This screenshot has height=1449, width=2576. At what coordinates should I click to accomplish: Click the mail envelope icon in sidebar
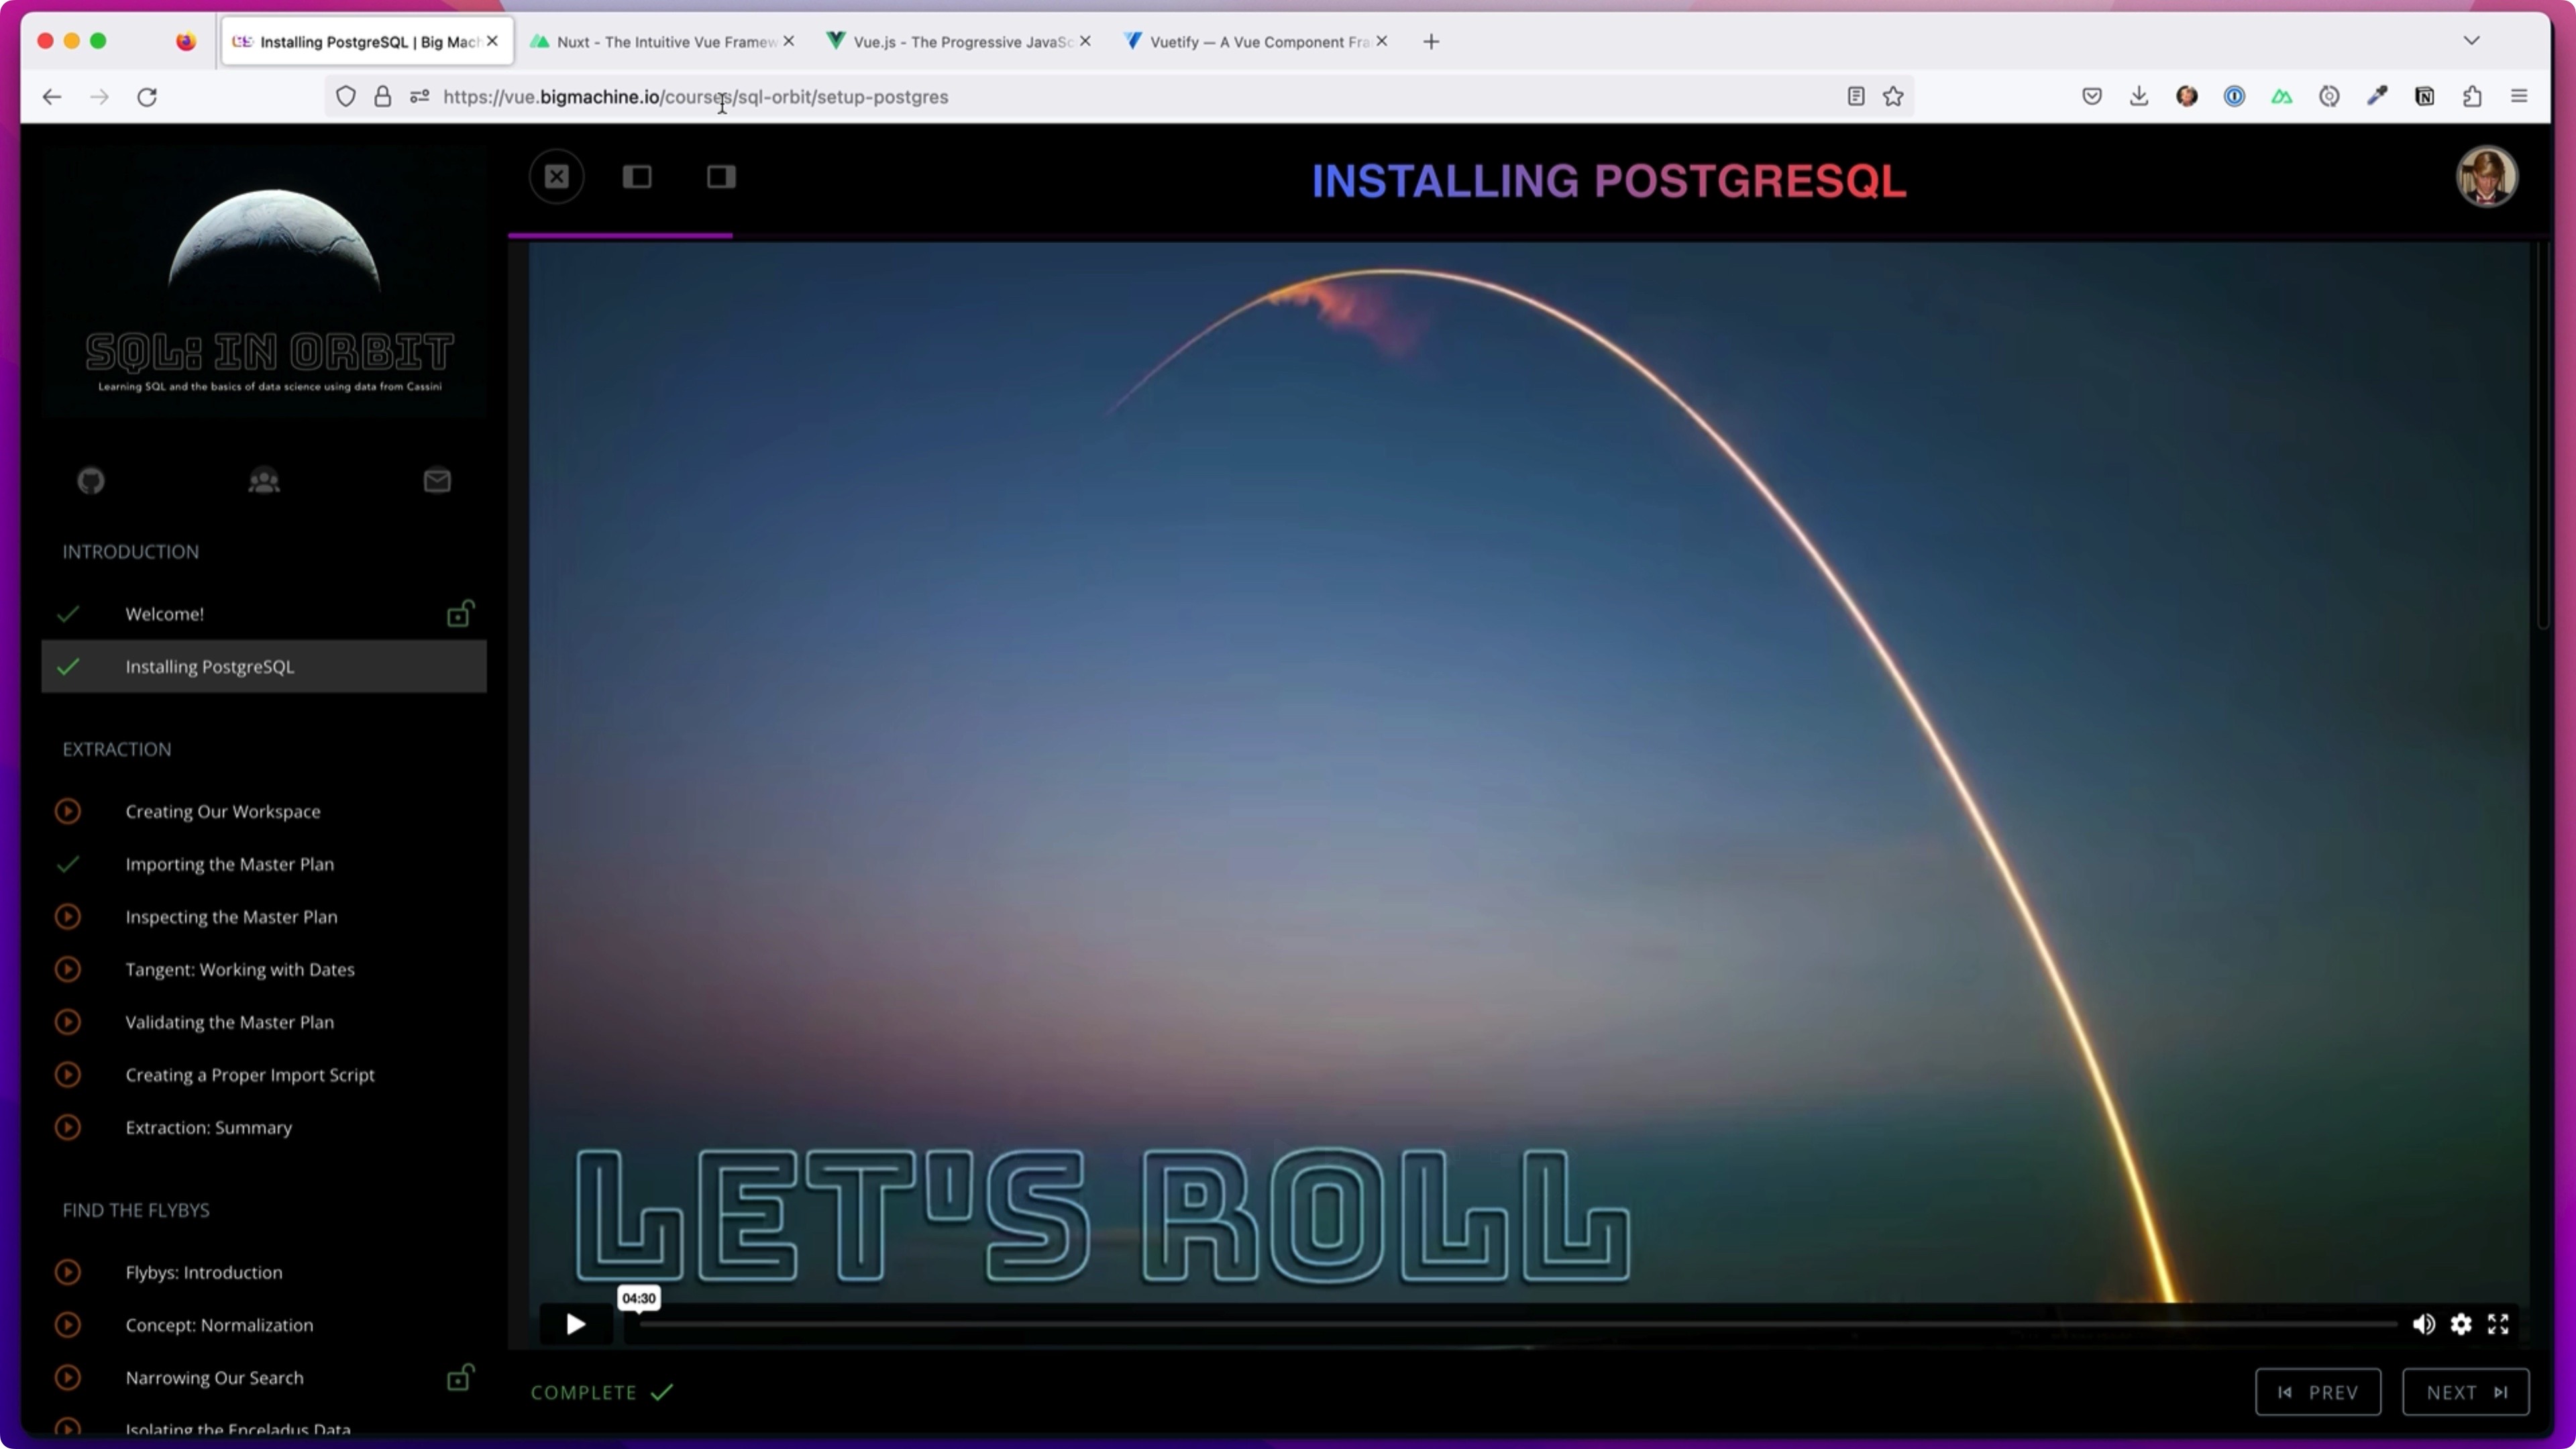pos(437,481)
